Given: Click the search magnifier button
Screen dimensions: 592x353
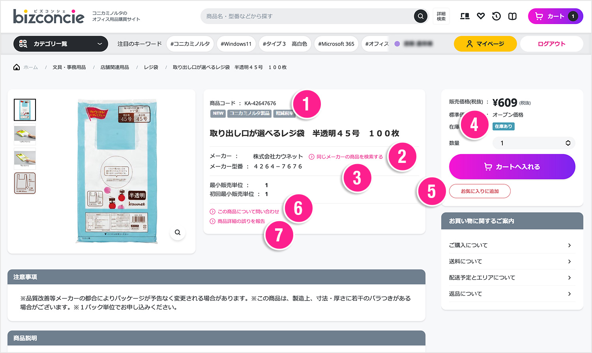Looking at the screenshot, I should pos(421,16).
